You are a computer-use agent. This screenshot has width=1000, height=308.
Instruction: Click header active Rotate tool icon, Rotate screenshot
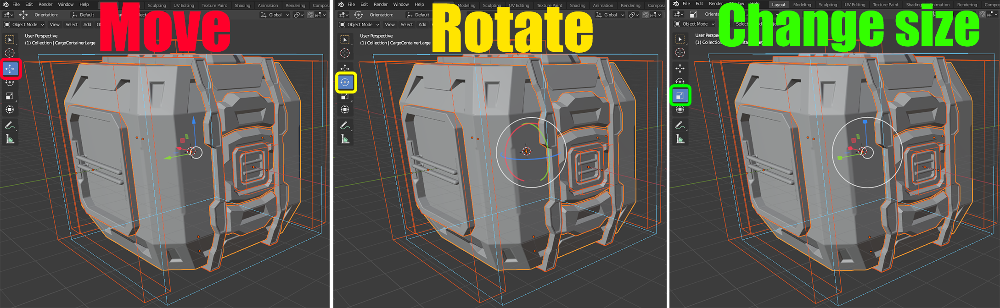pyautogui.click(x=359, y=15)
